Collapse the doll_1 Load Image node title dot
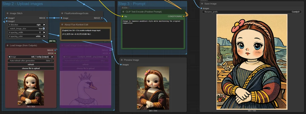Screen dimensions: 306x114 8,45
